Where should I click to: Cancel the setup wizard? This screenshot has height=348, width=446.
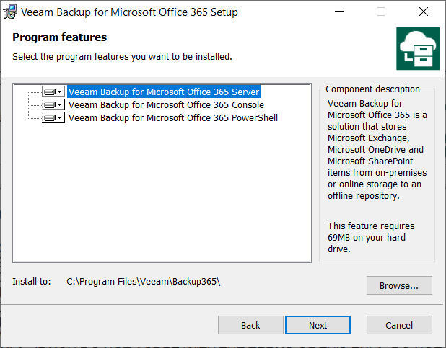tap(398, 325)
